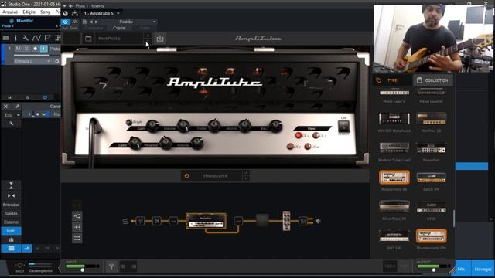This screenshot has width=495, height=278.
Task: Click the Entradas button in console
Action: tap(11, 205)
